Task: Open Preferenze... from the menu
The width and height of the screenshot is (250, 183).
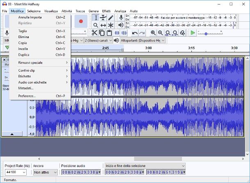Action: click(40, 96)
